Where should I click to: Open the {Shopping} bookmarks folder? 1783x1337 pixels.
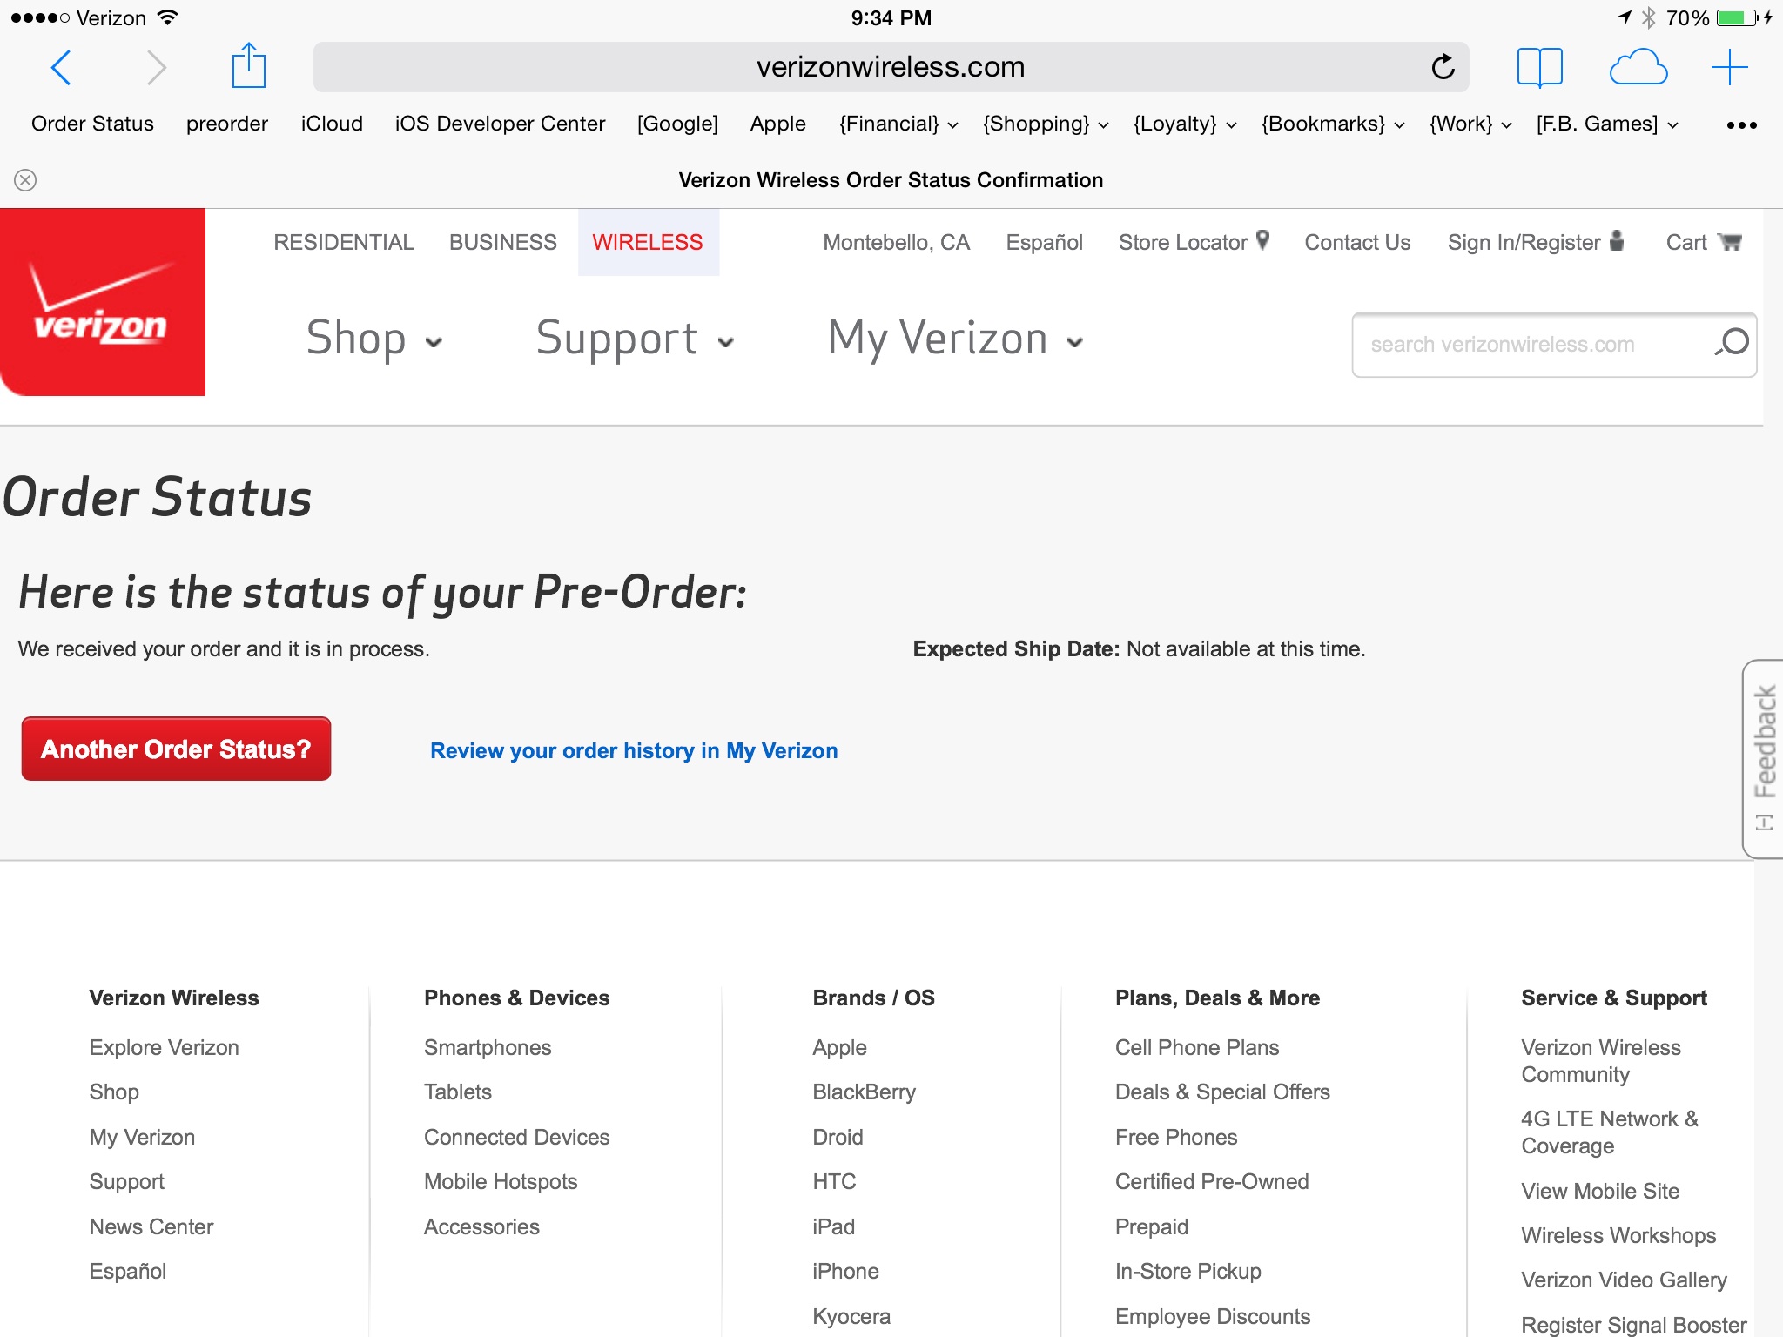coord(1045,124)
